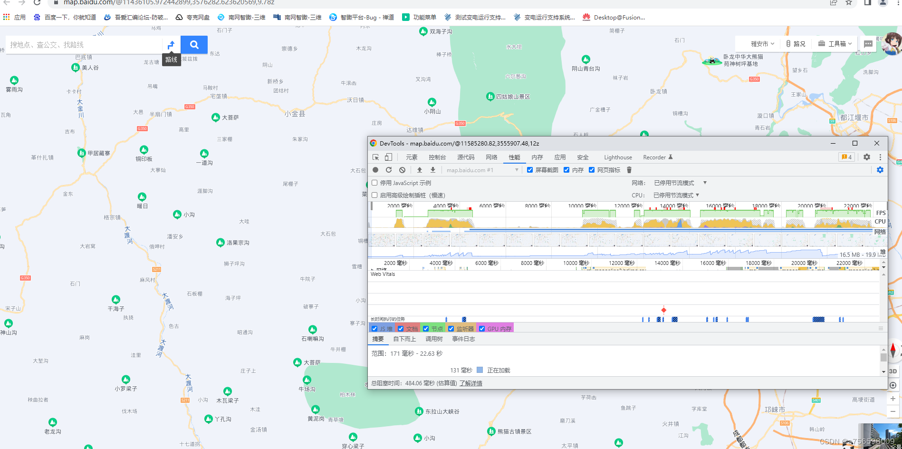902x449 pixels.
Task: Open the 夸克网盘 bookmark
Action: [x=192, y=17]
